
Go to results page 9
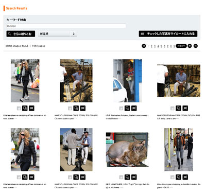click(x=174, y=46)
